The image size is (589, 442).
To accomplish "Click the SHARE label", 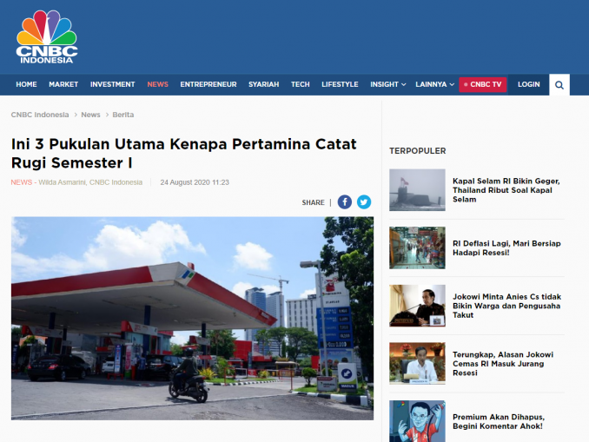I will click(x=313, y=202).
